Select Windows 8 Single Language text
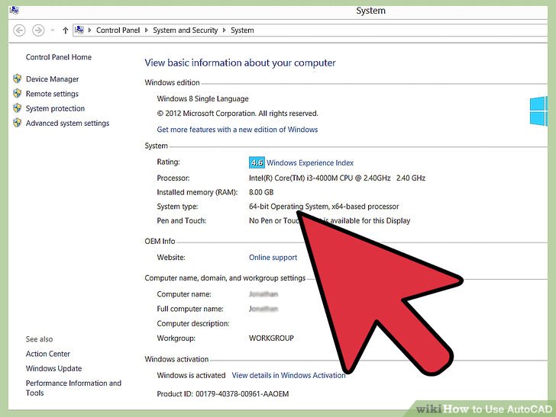This screenshot has width=556, height=417. (x=202, y=99)
